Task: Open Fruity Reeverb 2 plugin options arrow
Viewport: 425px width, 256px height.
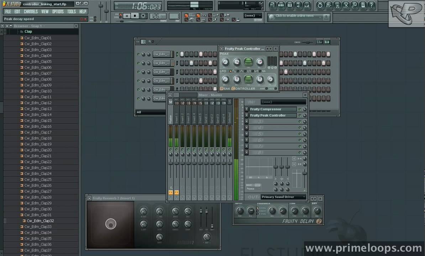Action: coord(89,198)
